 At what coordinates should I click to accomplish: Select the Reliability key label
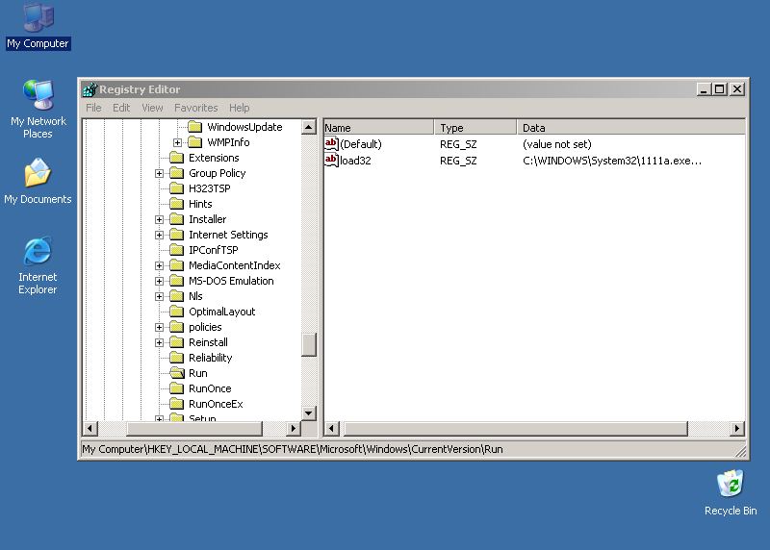click(210, 358)
